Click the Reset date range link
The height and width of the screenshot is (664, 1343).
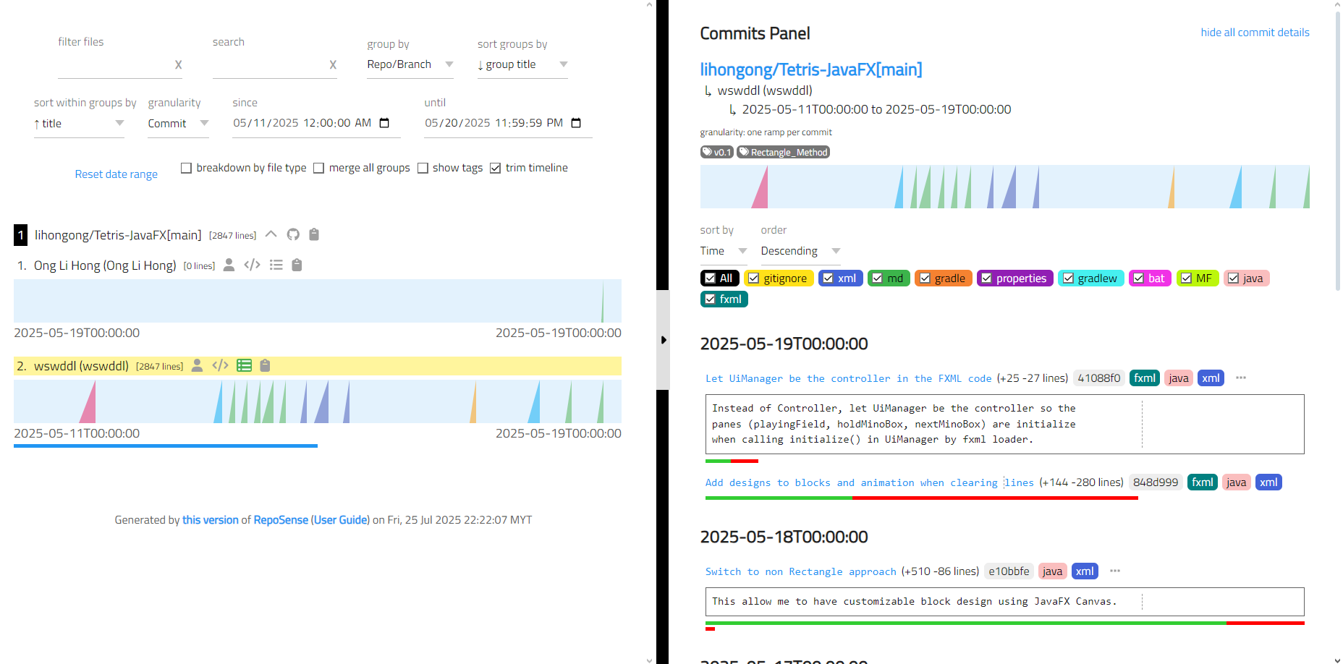[x=116, y=174]
